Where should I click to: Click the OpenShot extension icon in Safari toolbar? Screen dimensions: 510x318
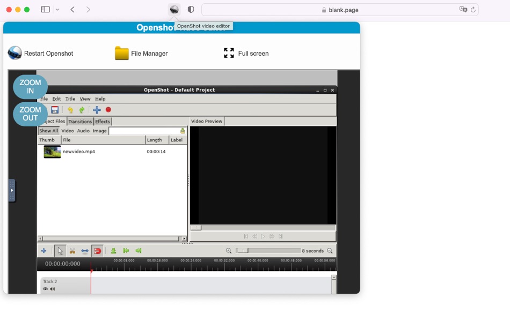[x=174, y=10]
